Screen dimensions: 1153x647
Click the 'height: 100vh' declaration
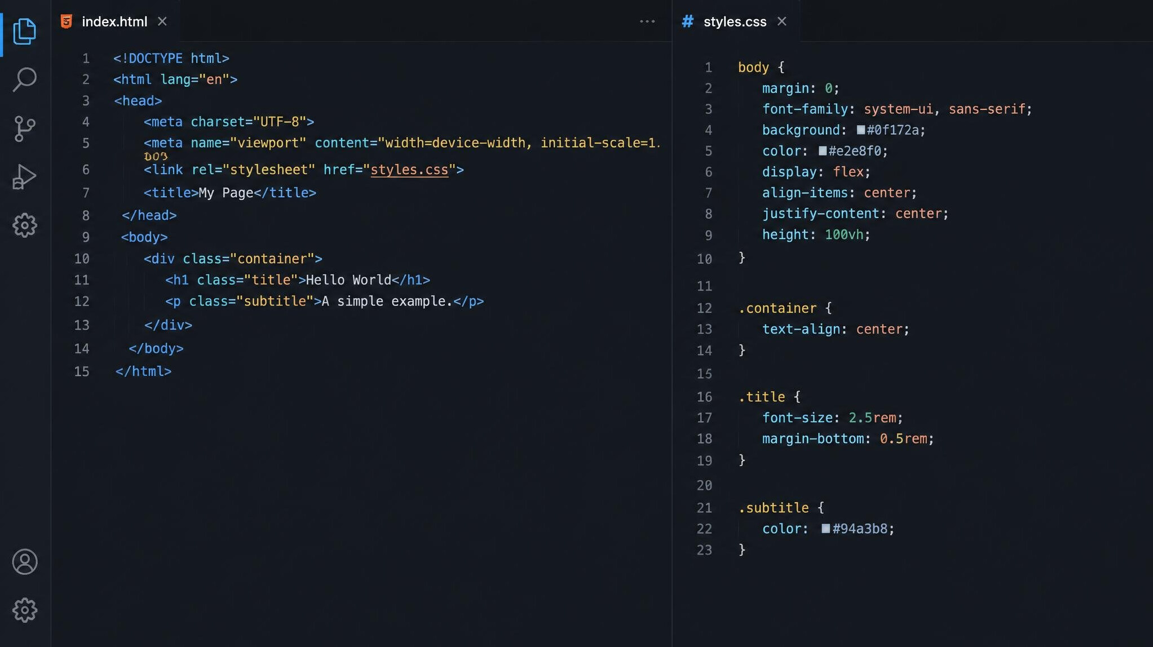coord(816,234)
